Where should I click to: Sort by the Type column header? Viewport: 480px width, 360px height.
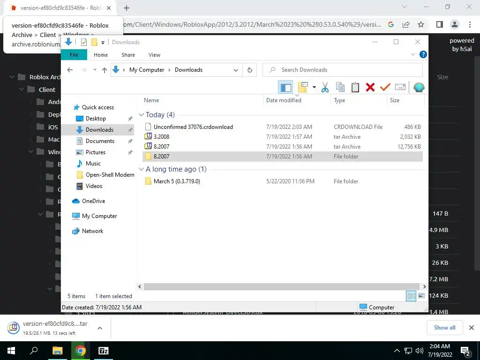[x=339, y=100]
